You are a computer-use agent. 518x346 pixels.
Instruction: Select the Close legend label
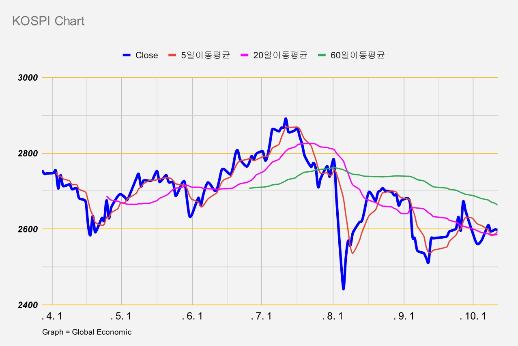point(147,56)
